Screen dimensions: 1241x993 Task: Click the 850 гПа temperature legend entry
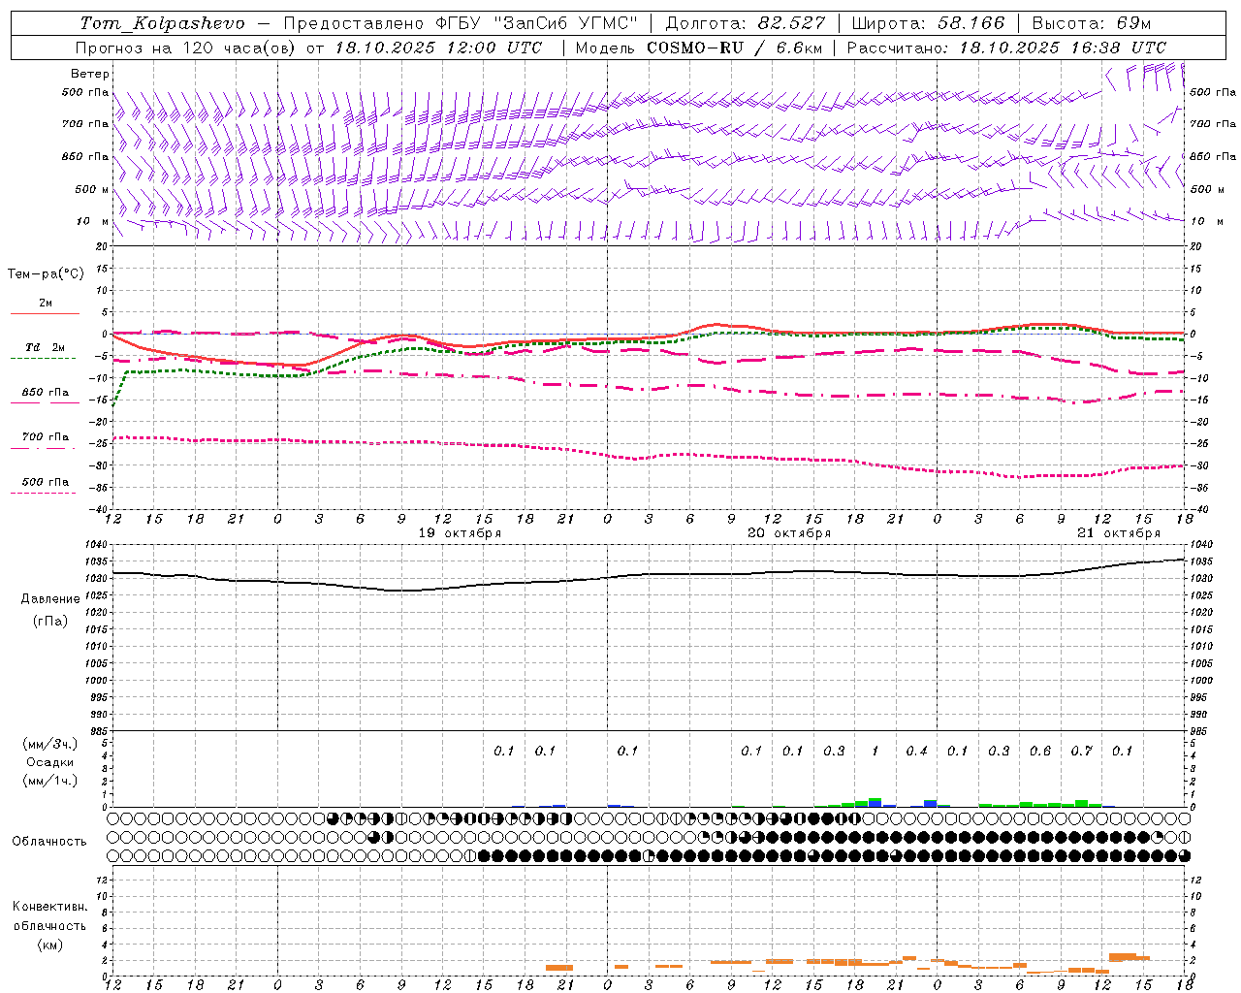point(46,393)
